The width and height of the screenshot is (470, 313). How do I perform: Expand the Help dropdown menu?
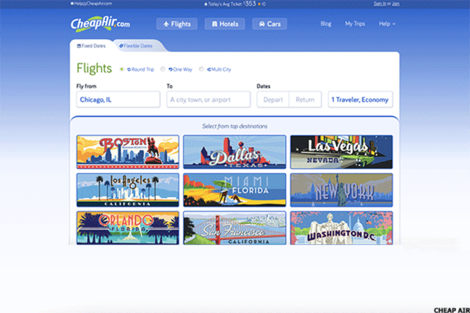tap(387, 24)
